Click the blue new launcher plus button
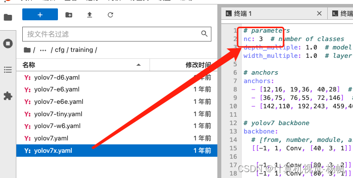Viewport: 353px width, 178px height. coord(40,15)
